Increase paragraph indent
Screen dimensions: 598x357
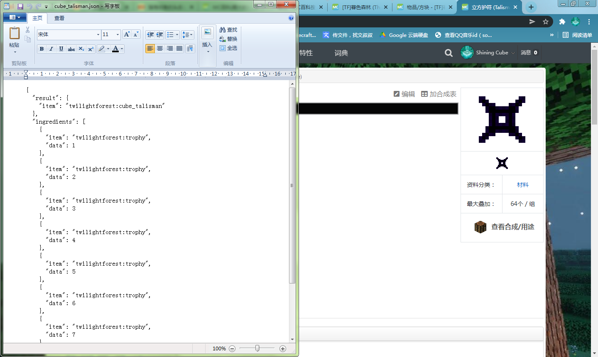pyautogui.click(x=160, y=34)
